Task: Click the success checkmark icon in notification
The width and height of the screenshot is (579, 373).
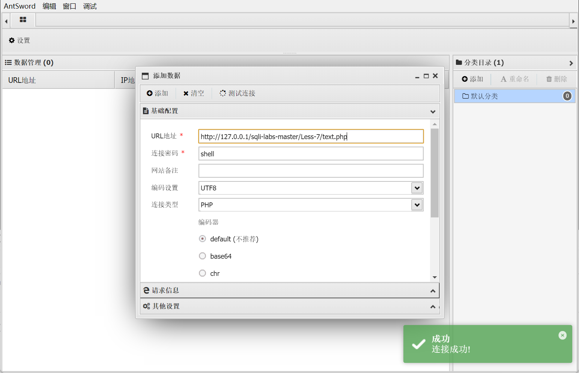Action: pyautogui.click(x=418, y=344)
